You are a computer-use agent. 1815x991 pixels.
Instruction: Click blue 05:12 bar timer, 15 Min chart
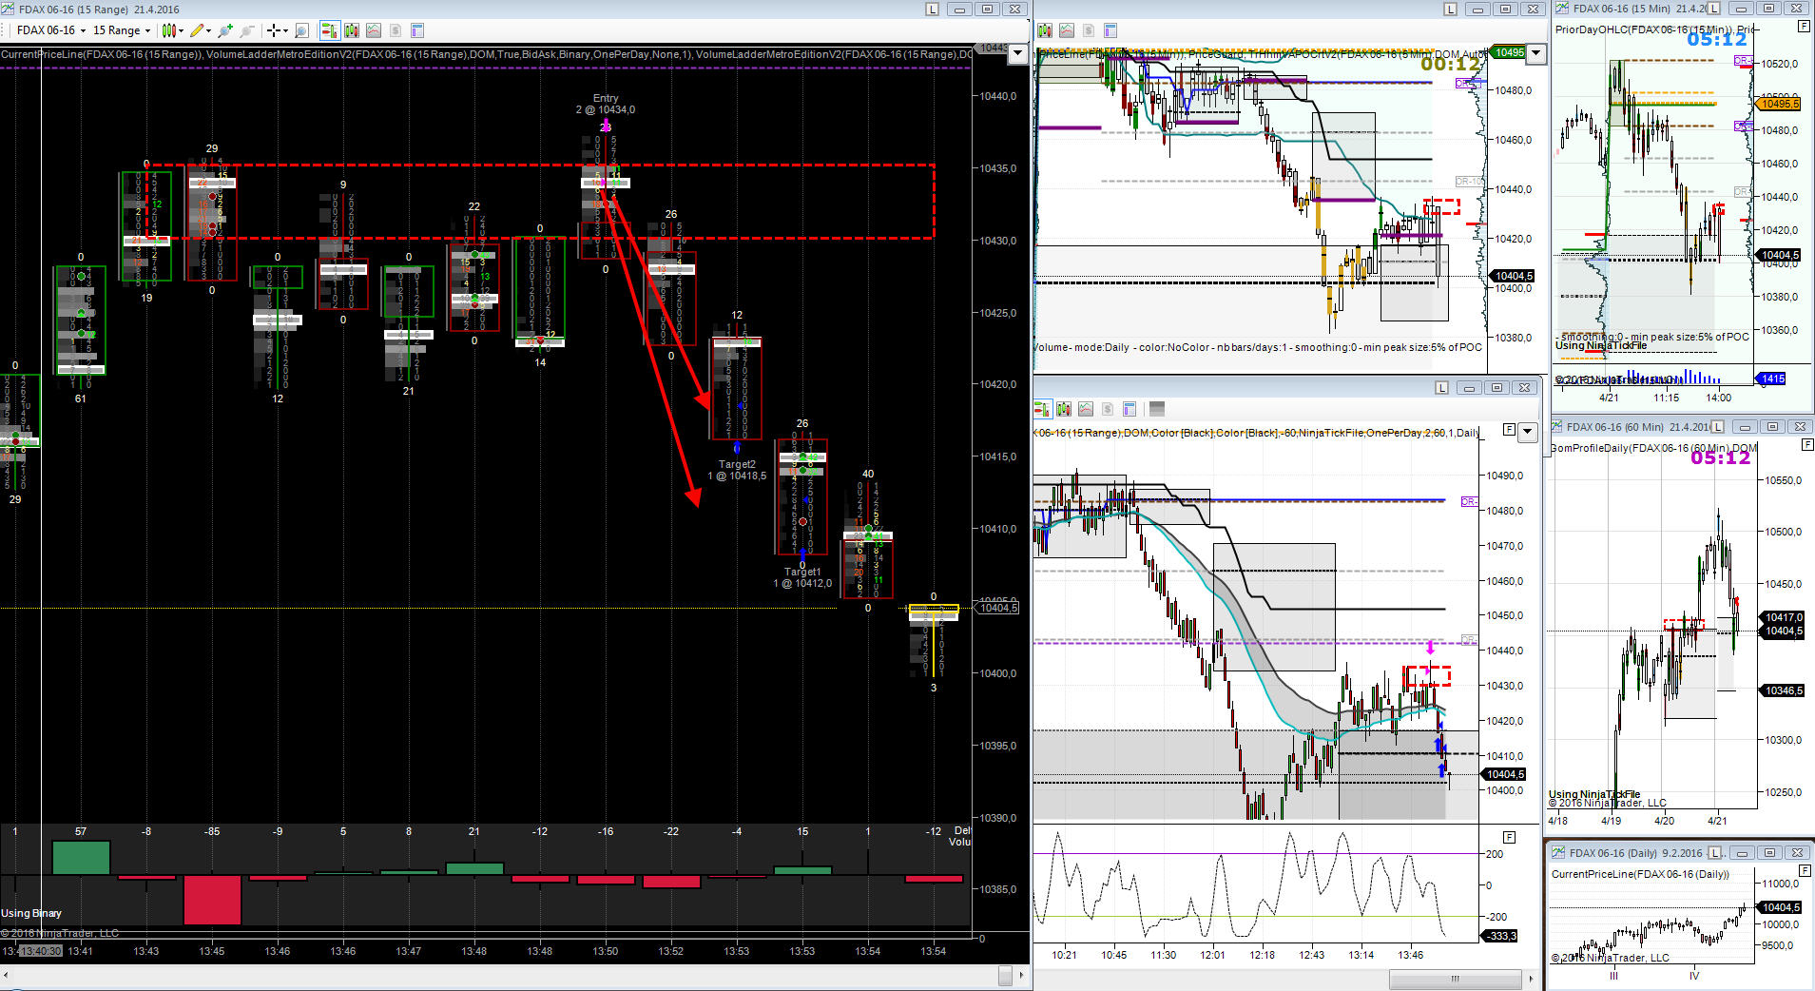coord(1717,39)
